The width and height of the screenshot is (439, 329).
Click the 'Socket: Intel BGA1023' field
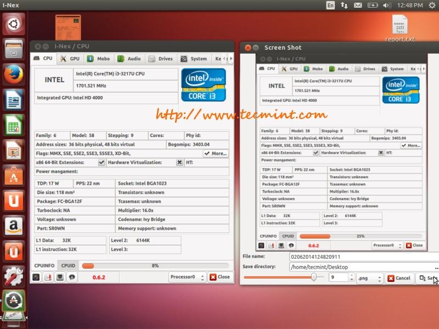[172, 184]
